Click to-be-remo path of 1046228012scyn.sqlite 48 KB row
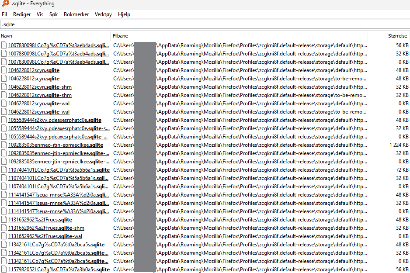 240,79
